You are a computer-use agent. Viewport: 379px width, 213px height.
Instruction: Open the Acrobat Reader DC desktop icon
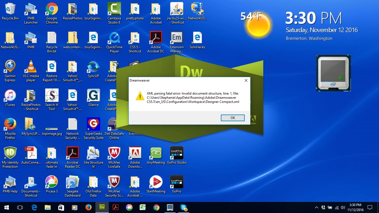[72, 158]
